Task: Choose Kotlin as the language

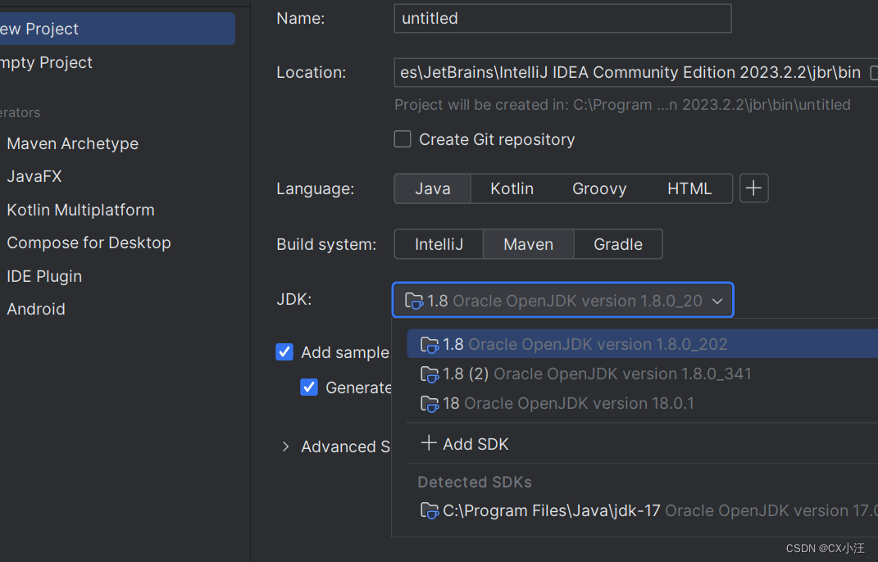Action: [512, 188]
